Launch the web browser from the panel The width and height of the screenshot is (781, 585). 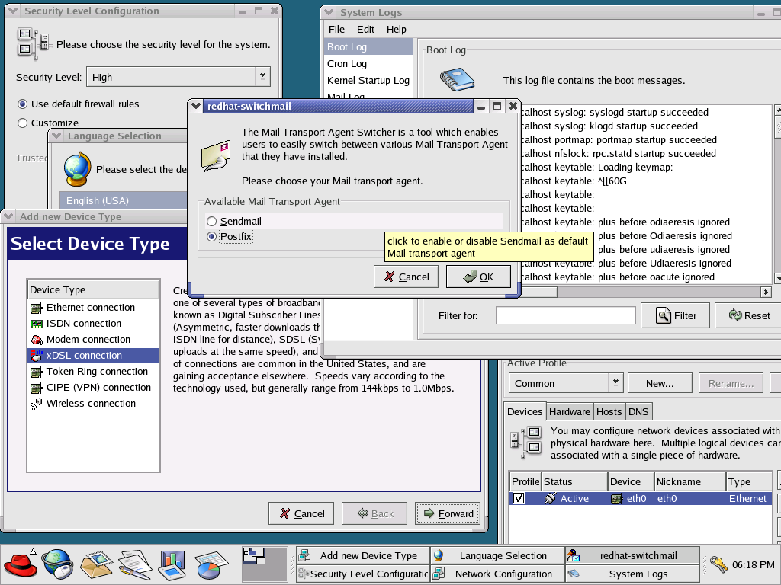59,564
